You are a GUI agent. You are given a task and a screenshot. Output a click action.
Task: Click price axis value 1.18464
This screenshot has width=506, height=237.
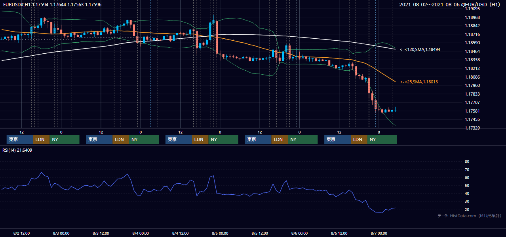(x=472, y=51)
